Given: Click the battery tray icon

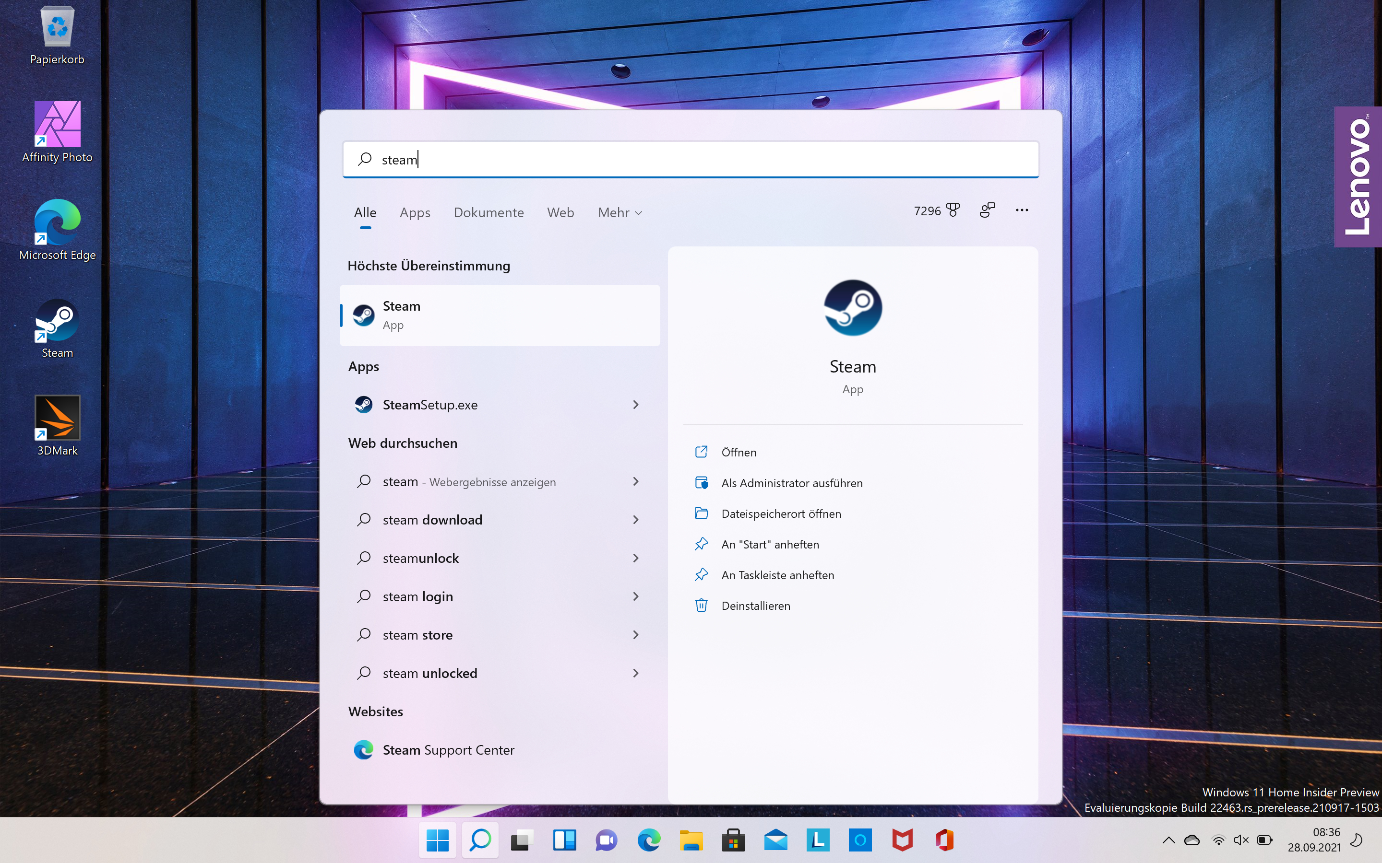Looking at the screenshot, I should (1265, 840).
